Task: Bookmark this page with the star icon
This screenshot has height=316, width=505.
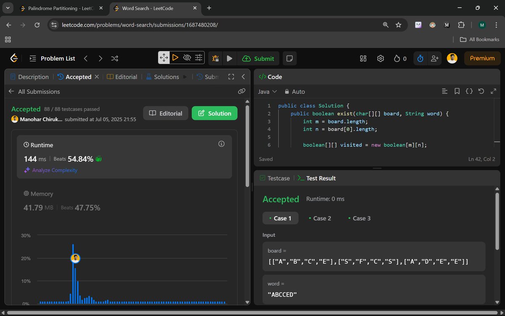Action: tap(398, 25)
